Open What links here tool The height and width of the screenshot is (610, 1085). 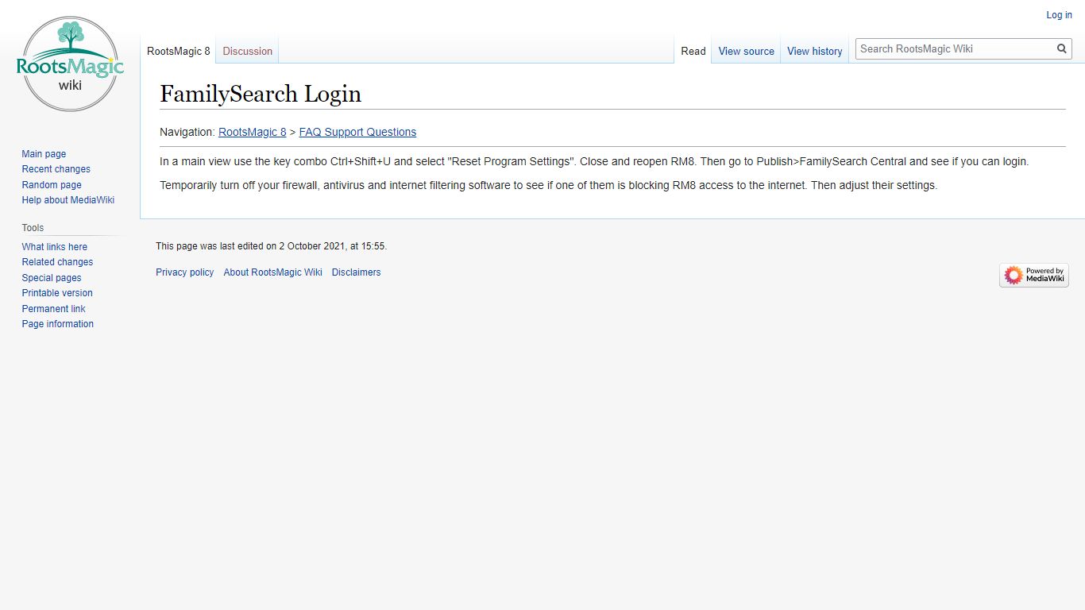55,247
